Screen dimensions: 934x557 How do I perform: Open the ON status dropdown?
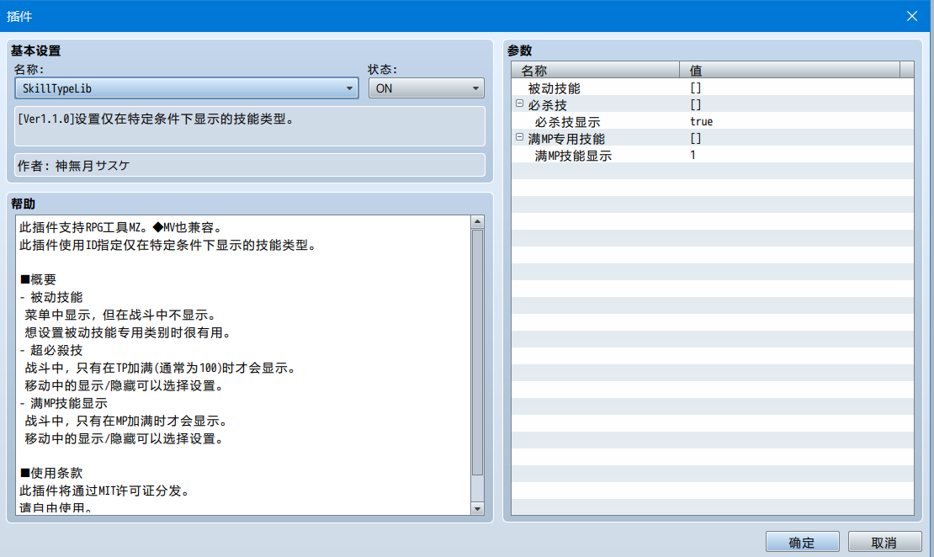click(x=426, y=88)
